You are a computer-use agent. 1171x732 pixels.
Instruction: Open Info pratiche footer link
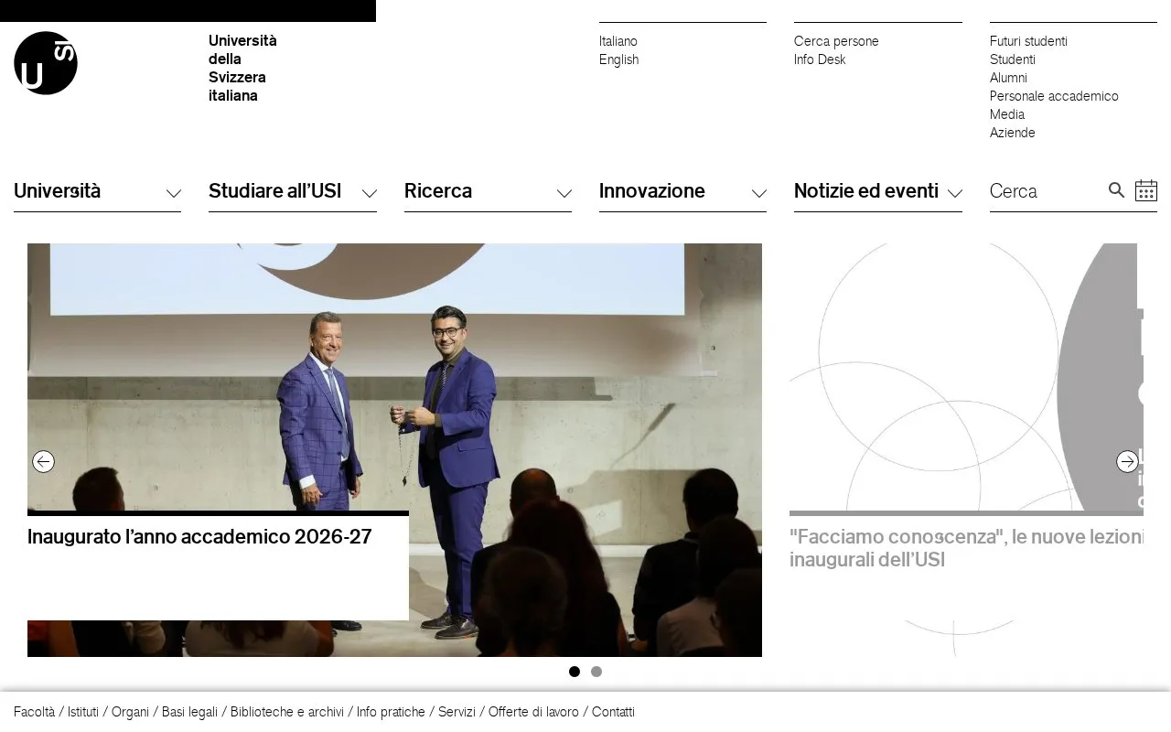[391, 712]
